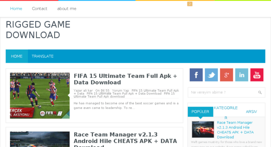Screen dimensions: 271x147
Task: Open the about me page
Action: (67, 9)
